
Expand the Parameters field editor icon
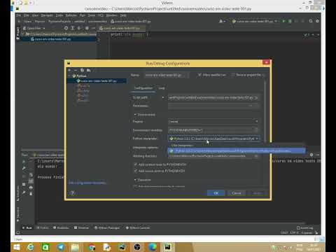pyautogui.click(x=251, y=106)
